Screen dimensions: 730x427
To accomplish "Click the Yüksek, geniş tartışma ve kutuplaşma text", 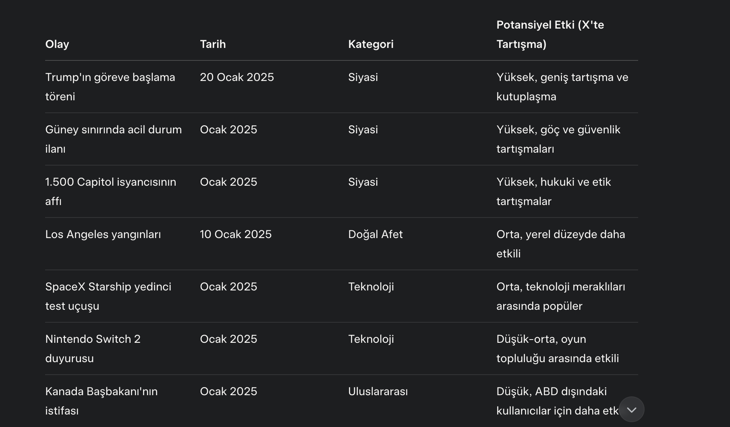I will click(562, 87).
